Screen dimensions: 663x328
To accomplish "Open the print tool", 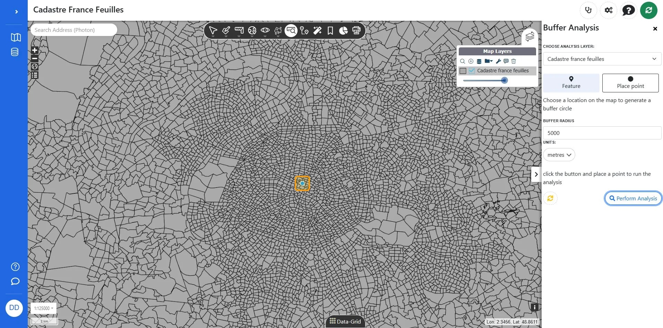I will [x=356, y=31].
